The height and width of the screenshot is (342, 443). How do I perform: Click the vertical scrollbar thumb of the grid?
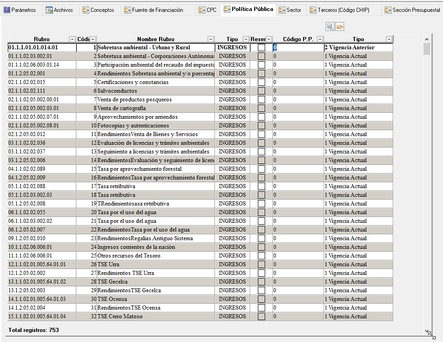[427, 49]
